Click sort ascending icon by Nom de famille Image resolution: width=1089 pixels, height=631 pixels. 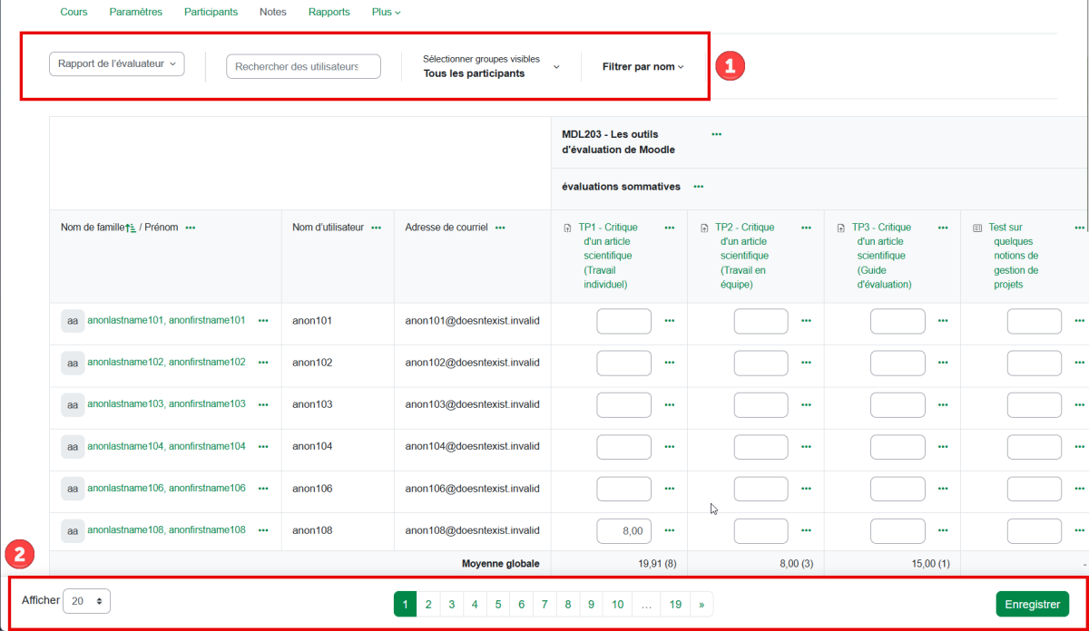pos(131,228)
